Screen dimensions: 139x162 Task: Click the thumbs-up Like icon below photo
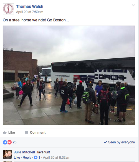pos(5,132)
